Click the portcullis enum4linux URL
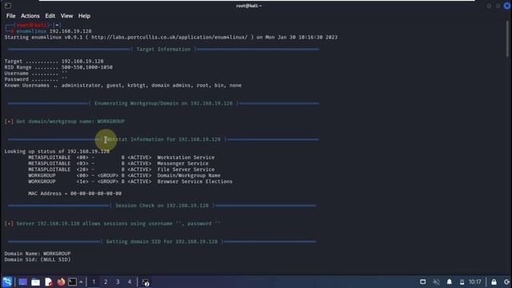512x288 pixels. (x=170, y=38)
